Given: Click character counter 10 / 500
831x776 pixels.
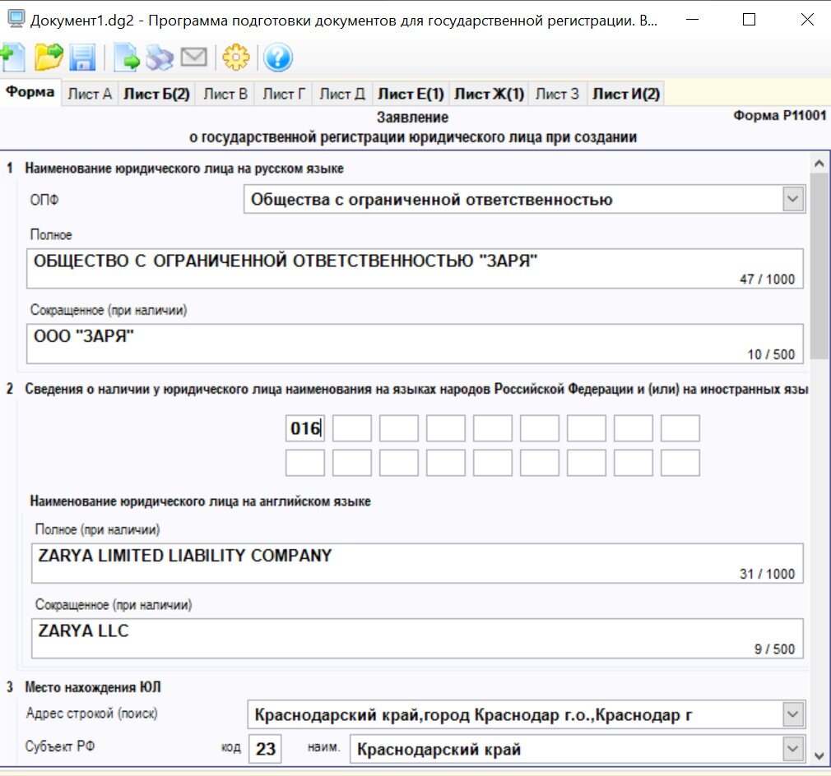Looking at the screenshot, I should click(771, 354).
